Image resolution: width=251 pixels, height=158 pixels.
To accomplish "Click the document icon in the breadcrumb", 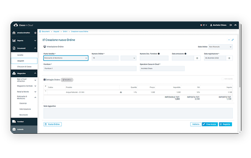I will pos(40,31).
